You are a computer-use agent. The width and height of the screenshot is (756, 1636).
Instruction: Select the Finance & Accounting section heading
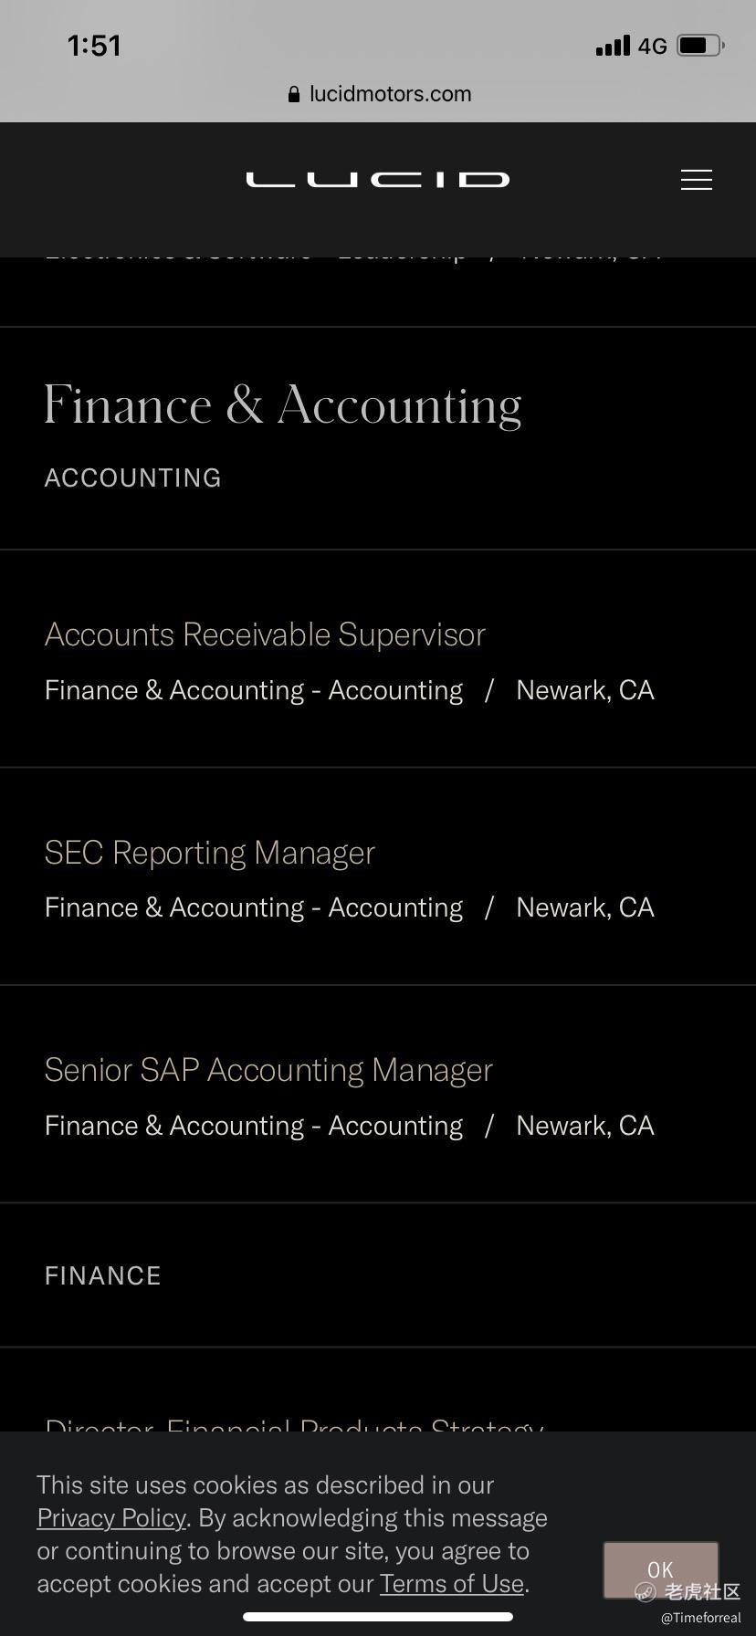(283, 404)
